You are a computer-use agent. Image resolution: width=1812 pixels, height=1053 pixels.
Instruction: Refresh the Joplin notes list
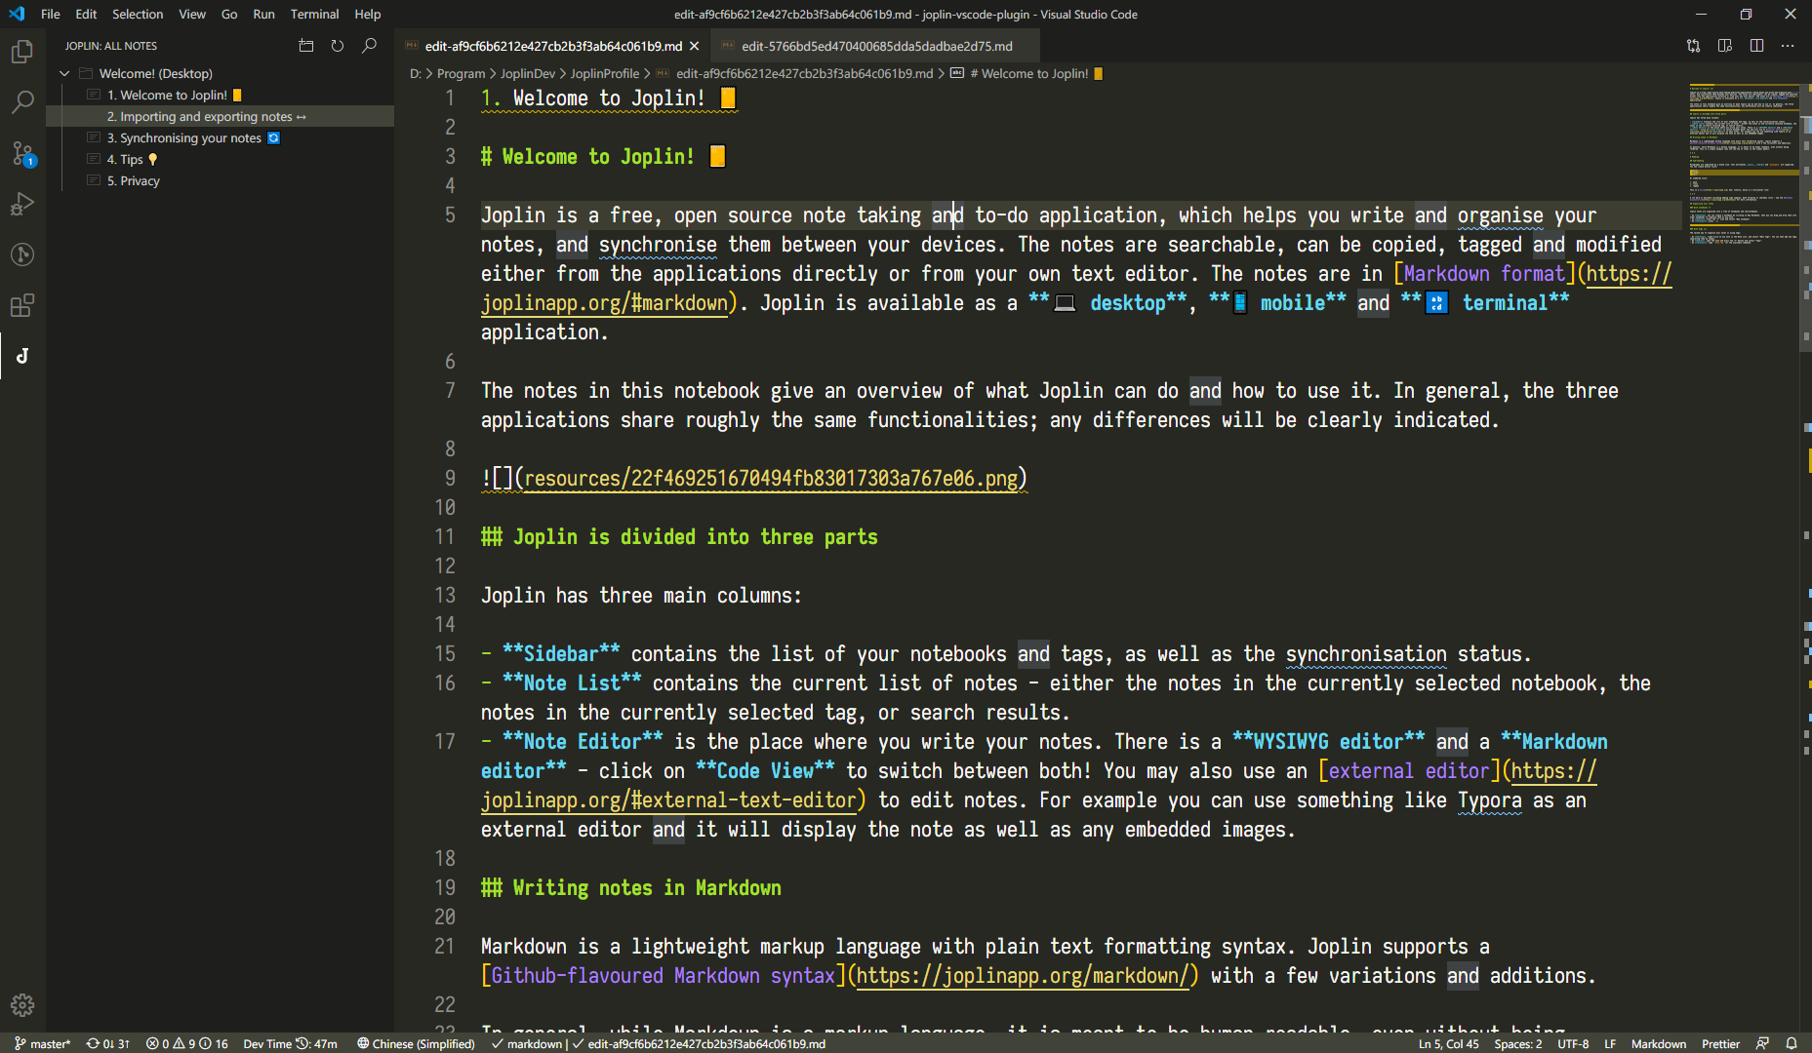pyautogui.click(x=338, y=46)
